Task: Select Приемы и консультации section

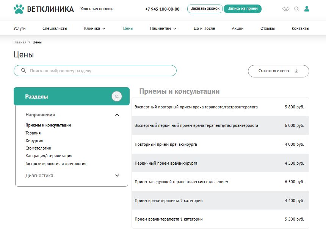Action: tap(48, 125)
